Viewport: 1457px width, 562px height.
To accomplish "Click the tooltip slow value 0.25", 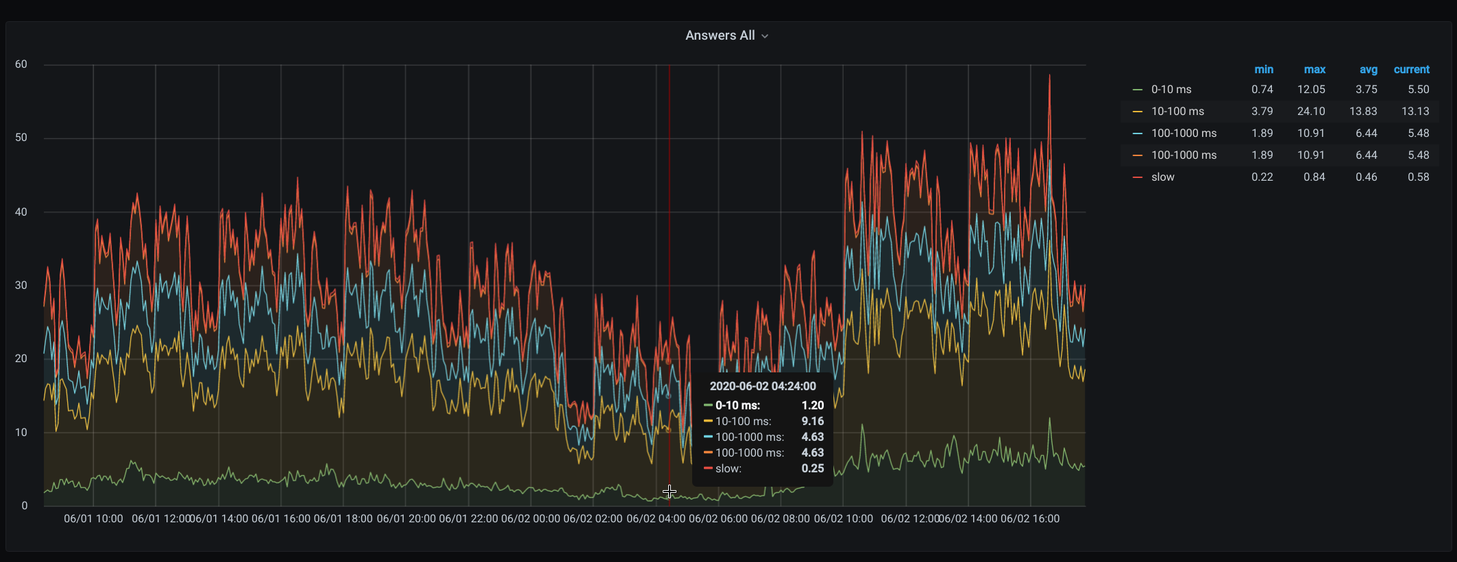I will tap(813, 469).
